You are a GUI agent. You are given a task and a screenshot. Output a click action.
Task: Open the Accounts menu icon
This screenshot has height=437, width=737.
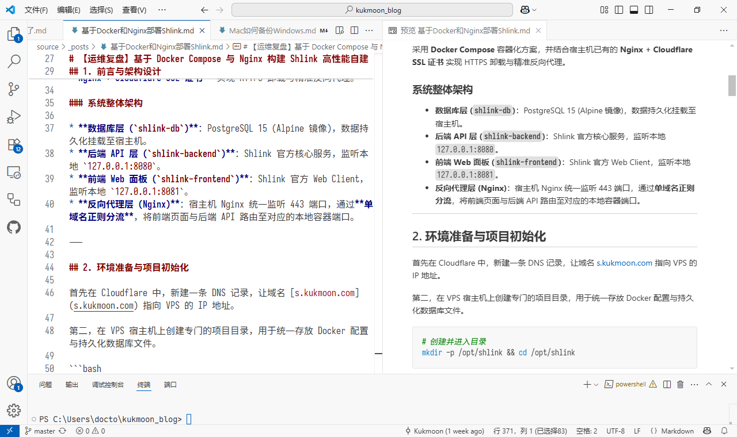coord(14,384)
